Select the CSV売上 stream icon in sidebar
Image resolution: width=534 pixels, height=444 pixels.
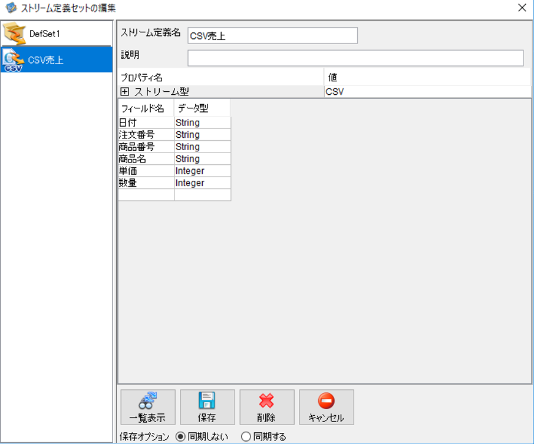(14, 60)
